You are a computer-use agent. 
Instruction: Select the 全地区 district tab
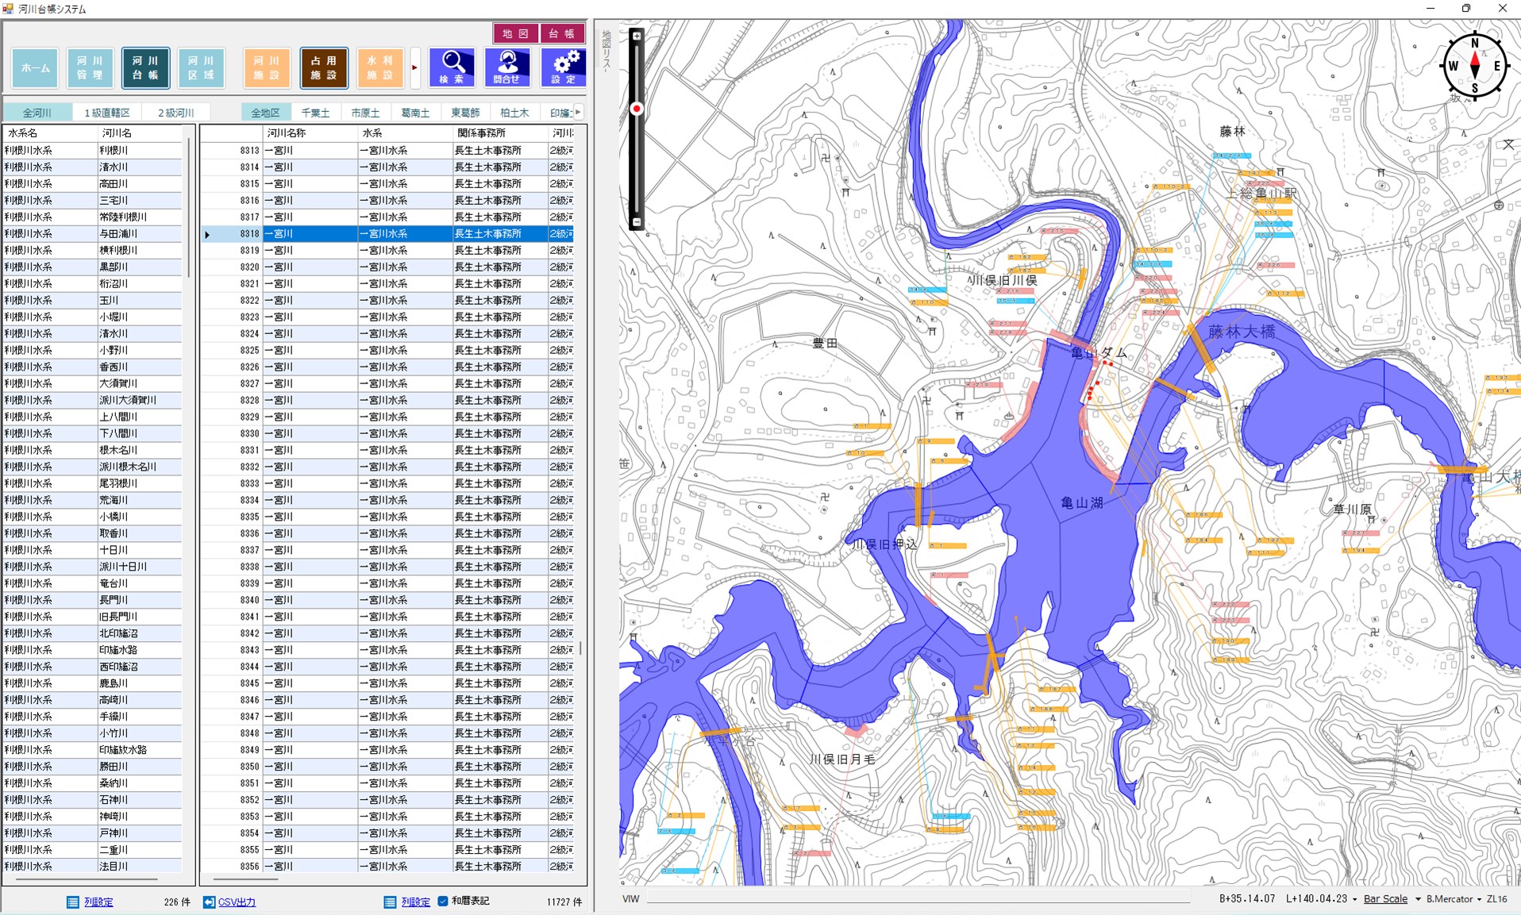tap(265, 113)
